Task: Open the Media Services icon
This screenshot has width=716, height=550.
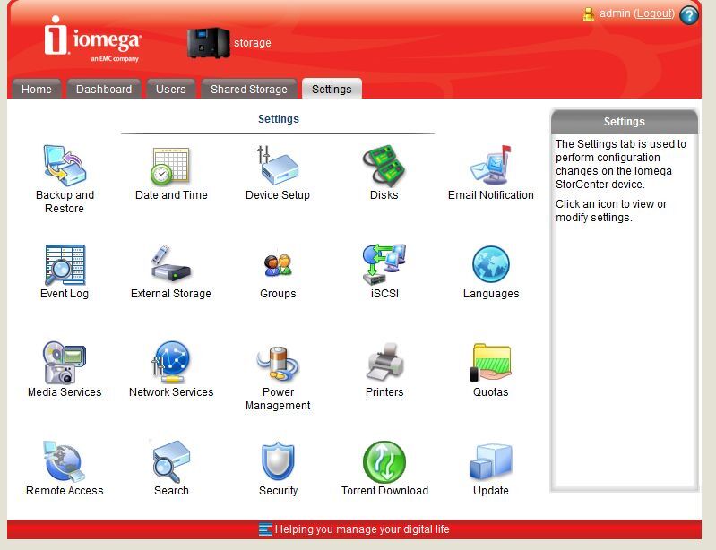Action: click(x=65, y=363)
